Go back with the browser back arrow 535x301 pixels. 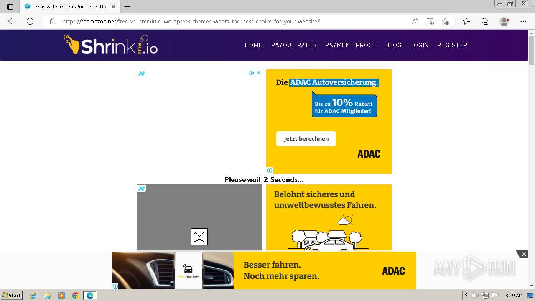[x=12, y=21]
